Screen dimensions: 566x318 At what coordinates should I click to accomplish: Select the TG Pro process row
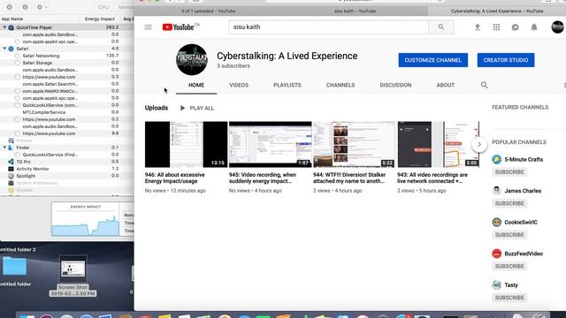pyautogui.click(x=67, y=162)
